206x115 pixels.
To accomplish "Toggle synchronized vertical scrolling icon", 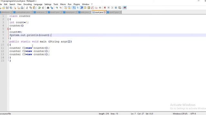I will click(65, 8).
